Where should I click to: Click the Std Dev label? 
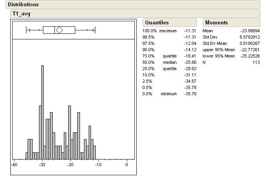click(x=210, y=37)
